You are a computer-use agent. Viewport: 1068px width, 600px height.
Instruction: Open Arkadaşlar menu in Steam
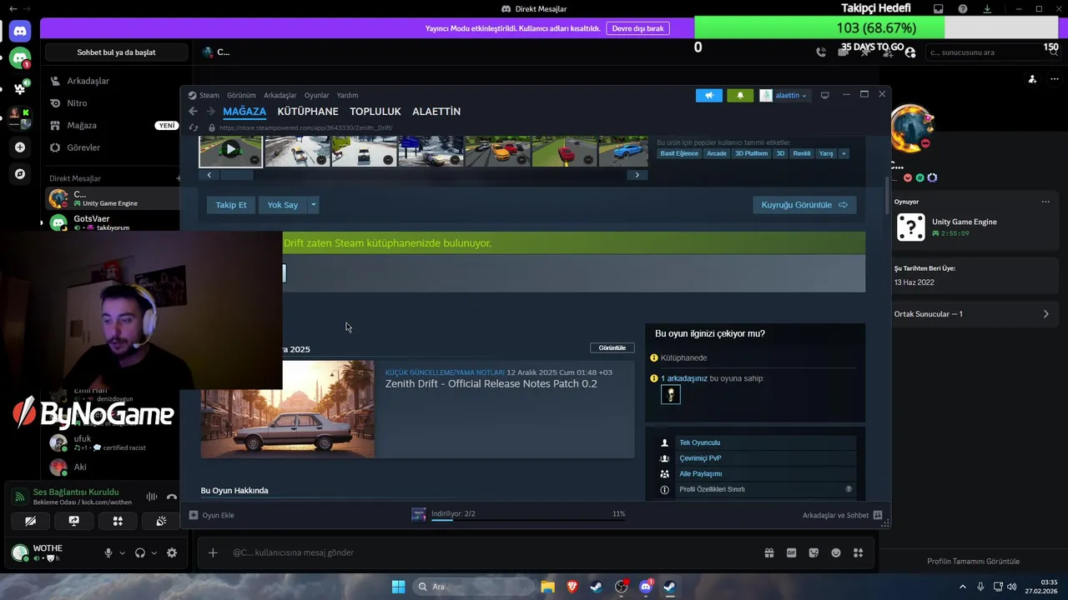click(280, 96)
